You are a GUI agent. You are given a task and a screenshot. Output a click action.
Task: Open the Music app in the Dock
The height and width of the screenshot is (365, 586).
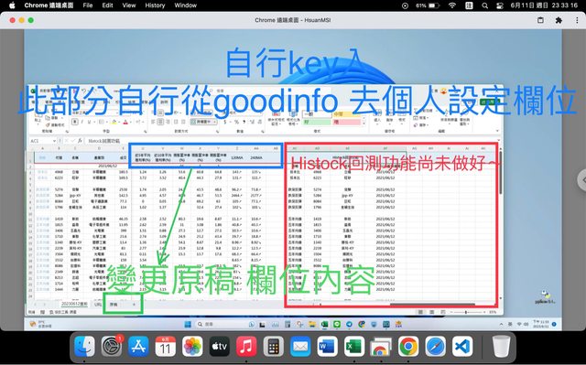tap(246, 347)
